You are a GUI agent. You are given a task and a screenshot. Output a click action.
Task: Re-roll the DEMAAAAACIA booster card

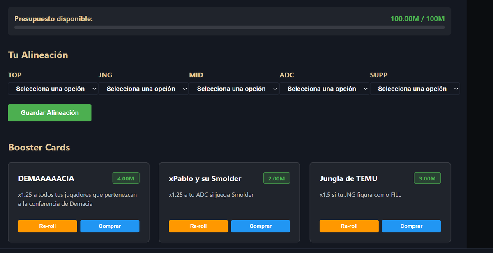point(47,226)
